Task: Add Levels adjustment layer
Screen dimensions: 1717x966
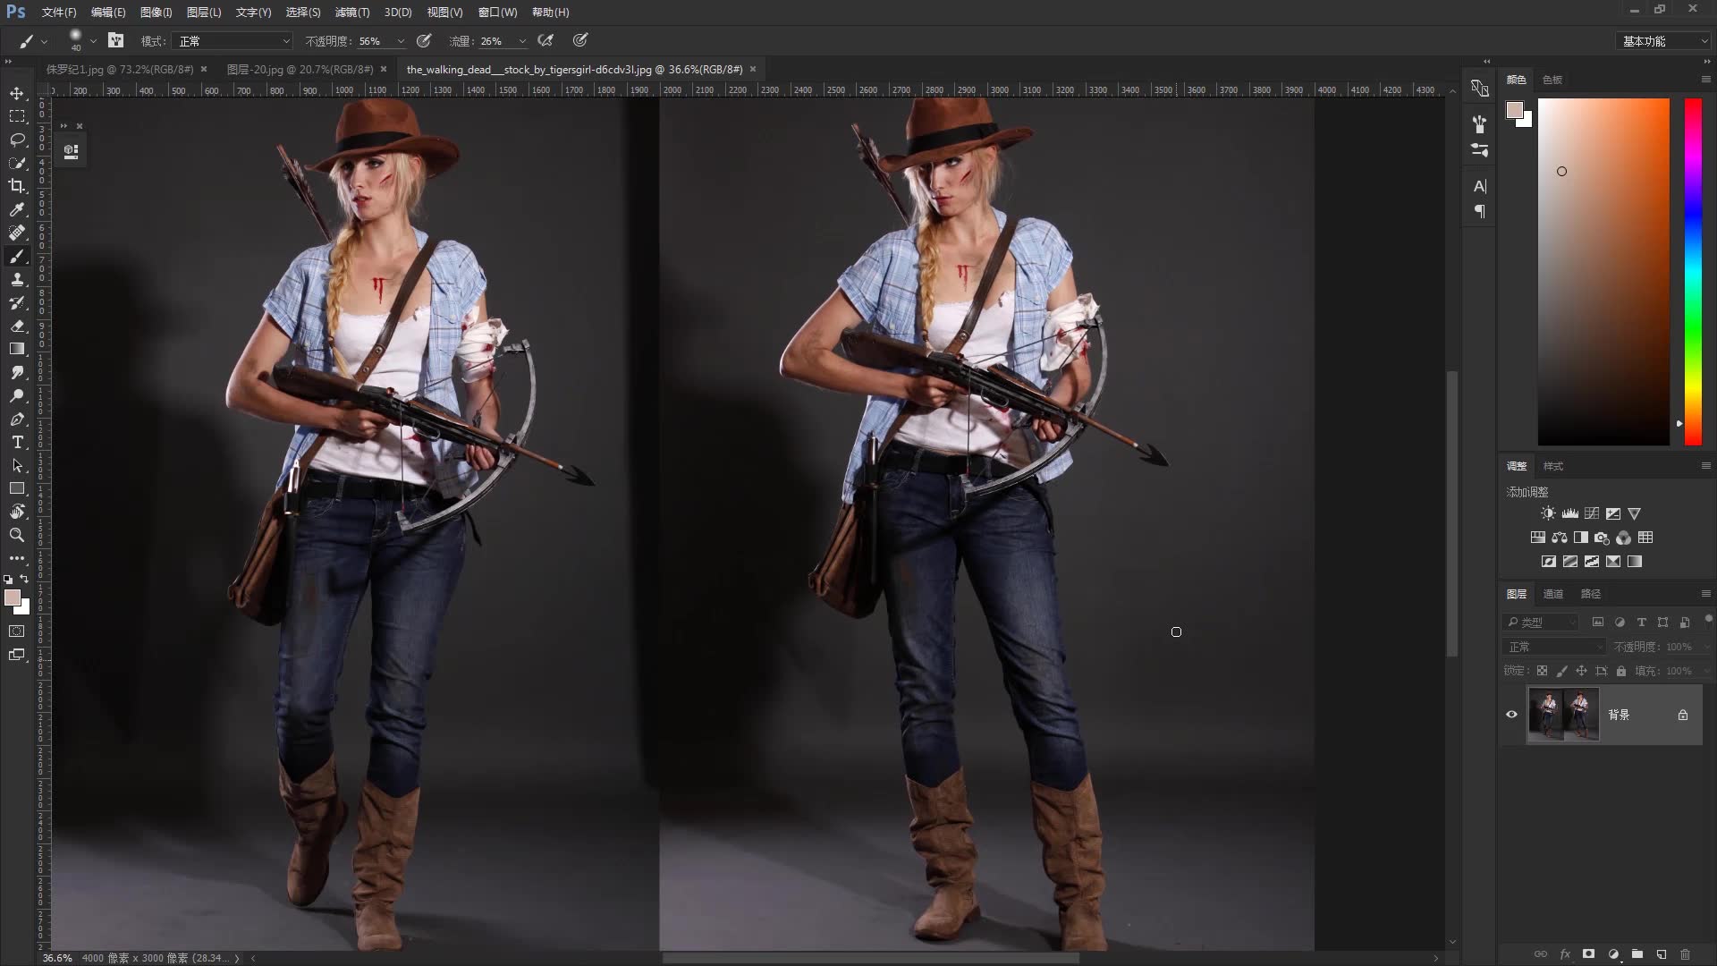Action: click(1569, 513)
